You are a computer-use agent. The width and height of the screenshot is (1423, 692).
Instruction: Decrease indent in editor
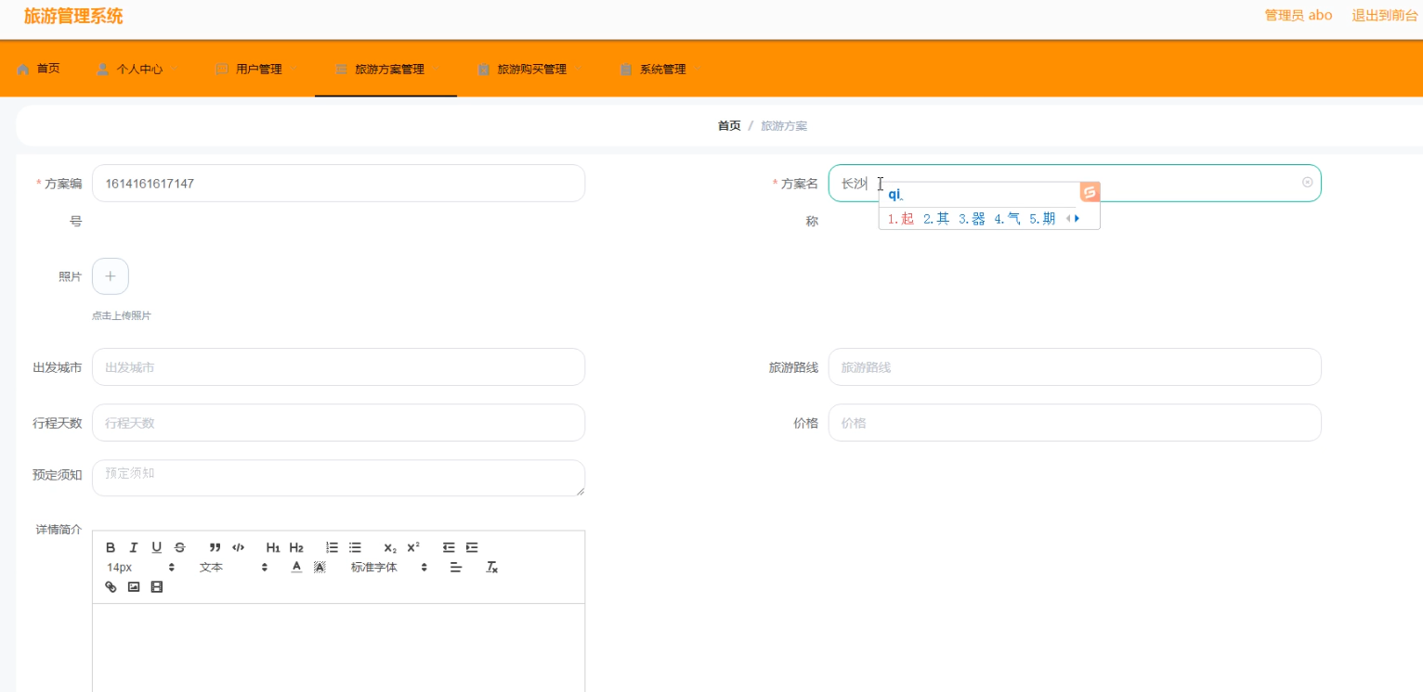tap(449, 547)
